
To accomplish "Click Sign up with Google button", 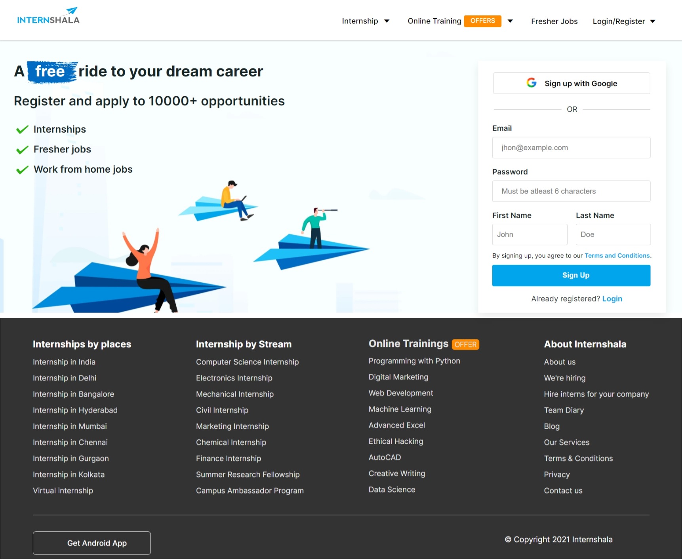I will [x=571, y=83].
